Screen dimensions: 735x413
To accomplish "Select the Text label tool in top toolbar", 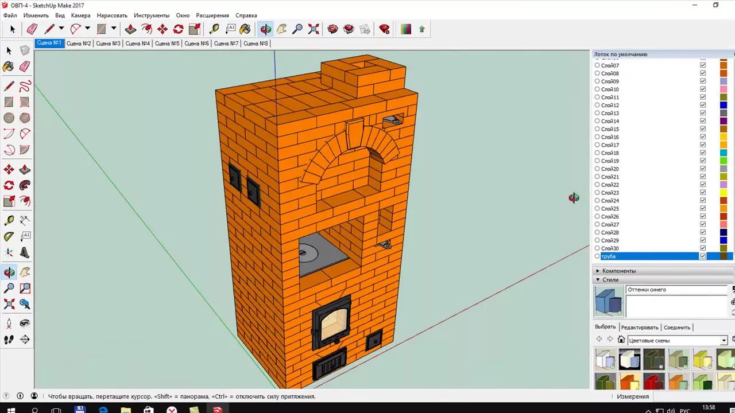I will tap(230, 29).
